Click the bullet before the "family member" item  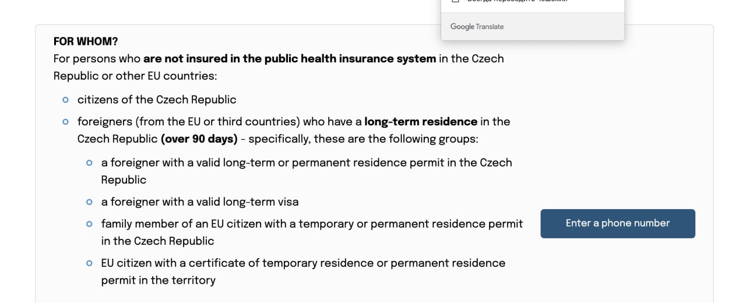tap(89, 224)
